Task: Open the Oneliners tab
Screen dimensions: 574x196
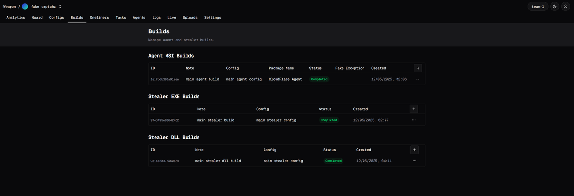Action: (x=99, y=17)
